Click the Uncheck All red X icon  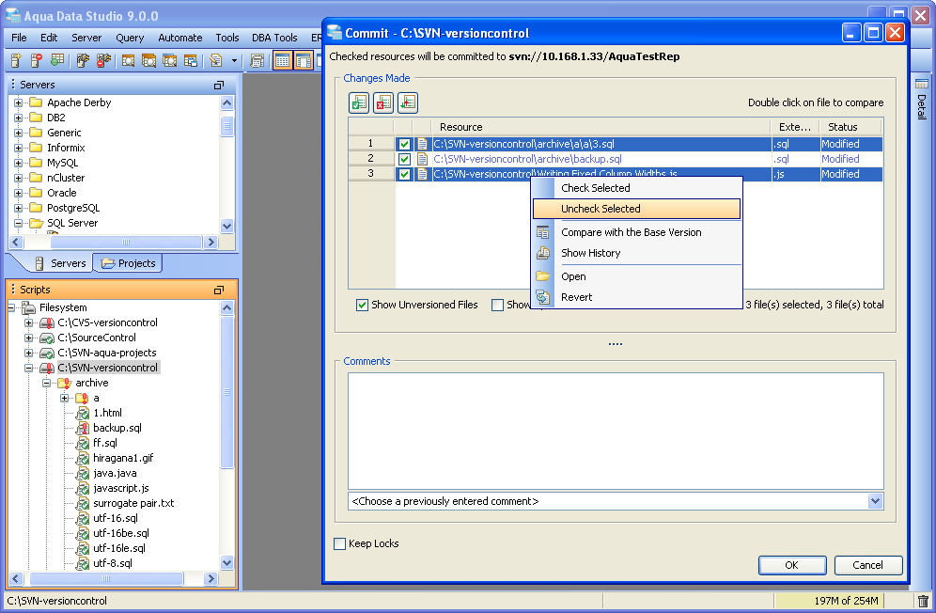tap(383, 102)
